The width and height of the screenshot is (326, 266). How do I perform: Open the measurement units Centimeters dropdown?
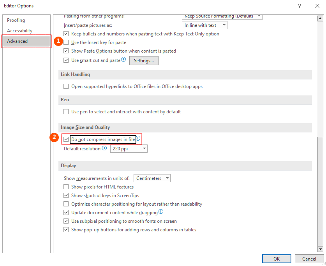pyautogui.click(x=152, y=178)
